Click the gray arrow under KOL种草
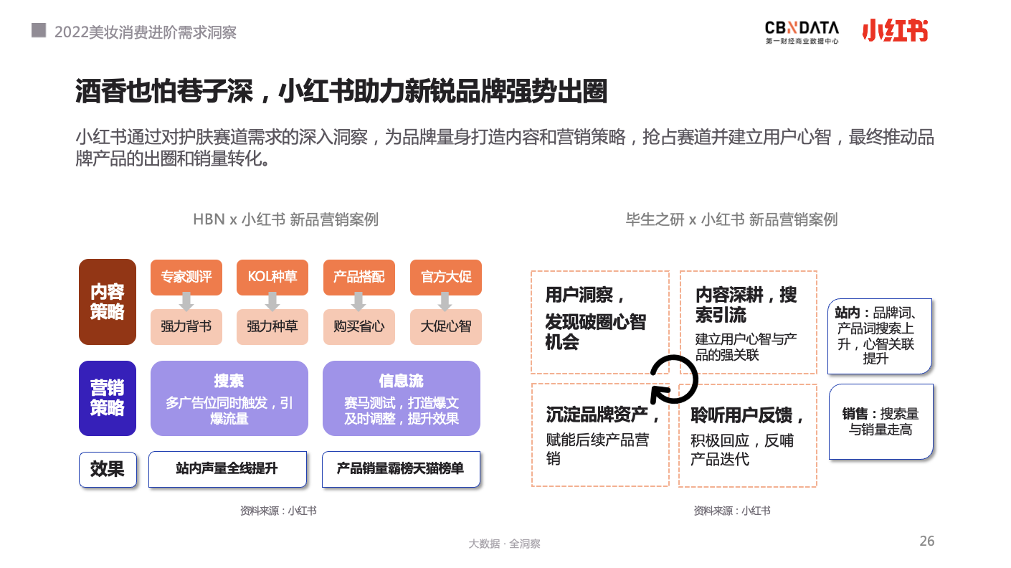The height and width of the screenshot is (568, 1011). [x=272, y=301]
